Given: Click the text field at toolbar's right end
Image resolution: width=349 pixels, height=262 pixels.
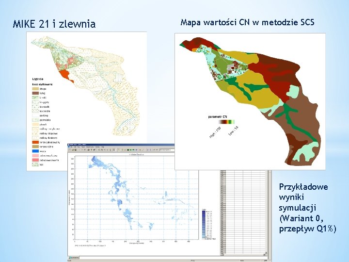Looking at the screenshot, I should point(167,150).
